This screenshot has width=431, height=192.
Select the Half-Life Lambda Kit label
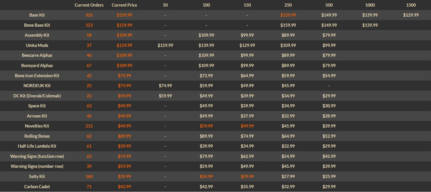click(x=37, y=146)
